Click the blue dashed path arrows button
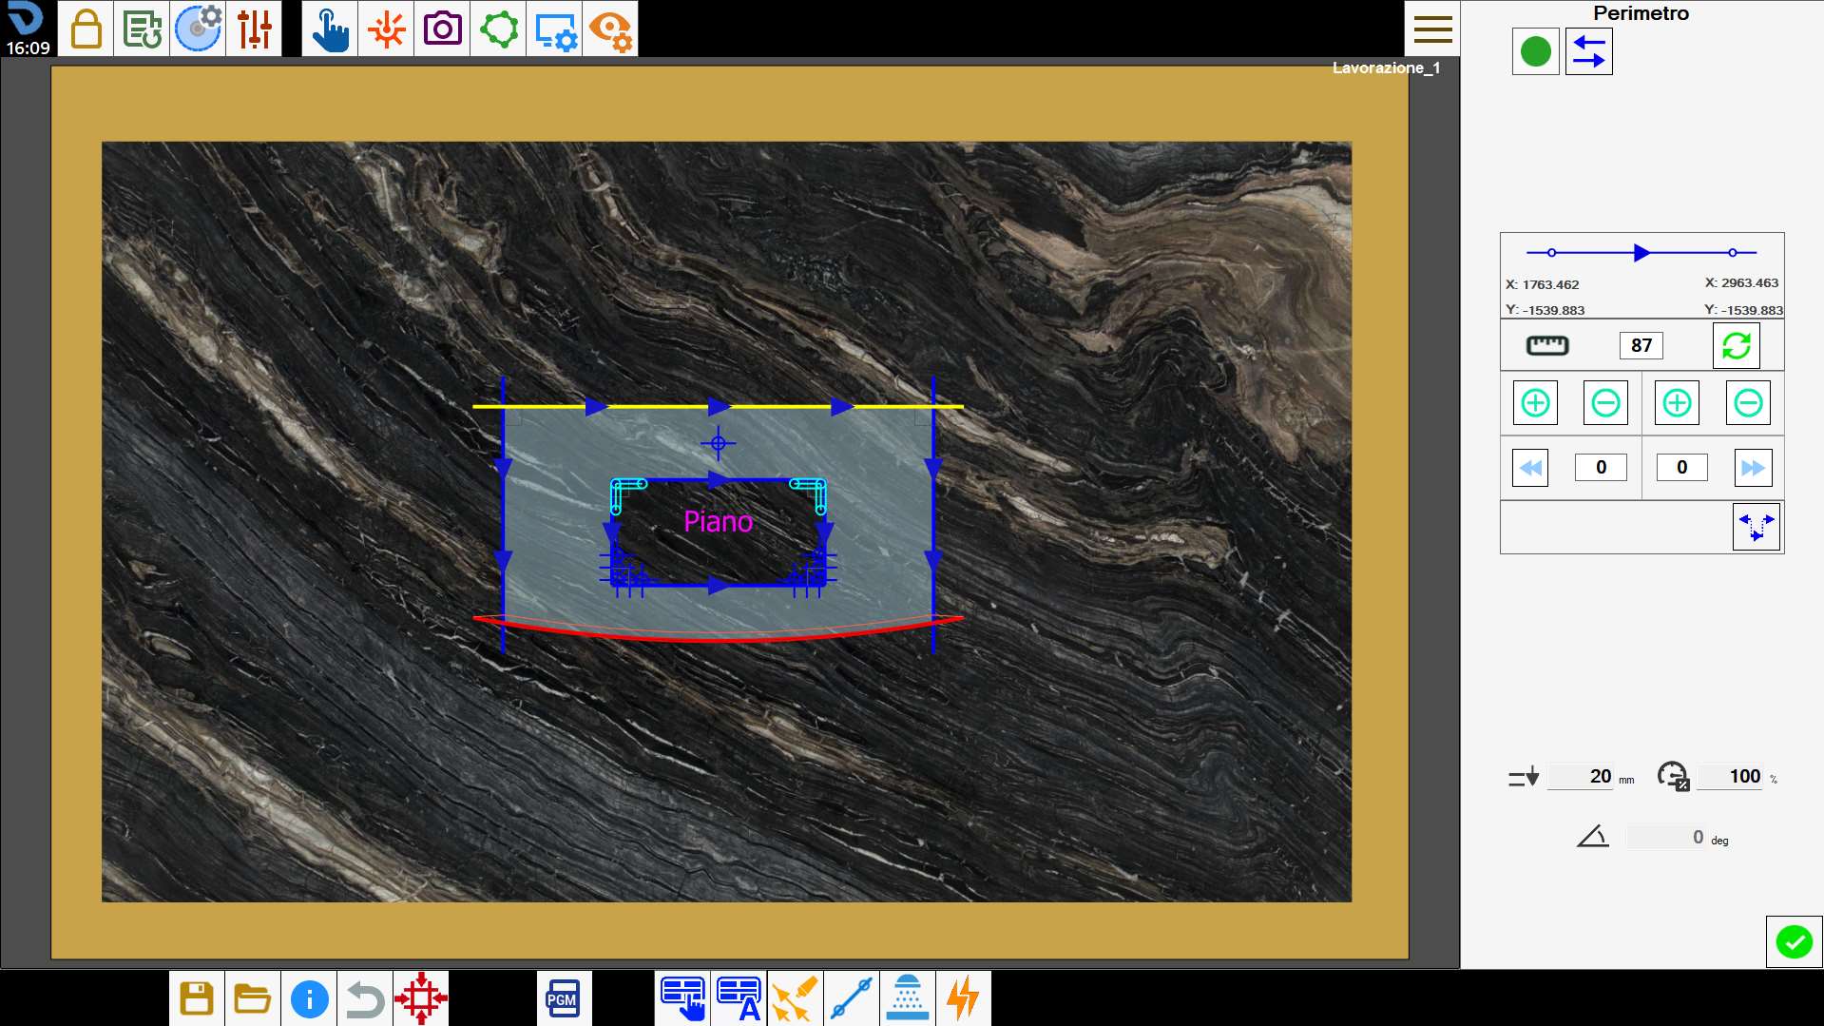The image size is (1824, 1026). pos(1757,527)
